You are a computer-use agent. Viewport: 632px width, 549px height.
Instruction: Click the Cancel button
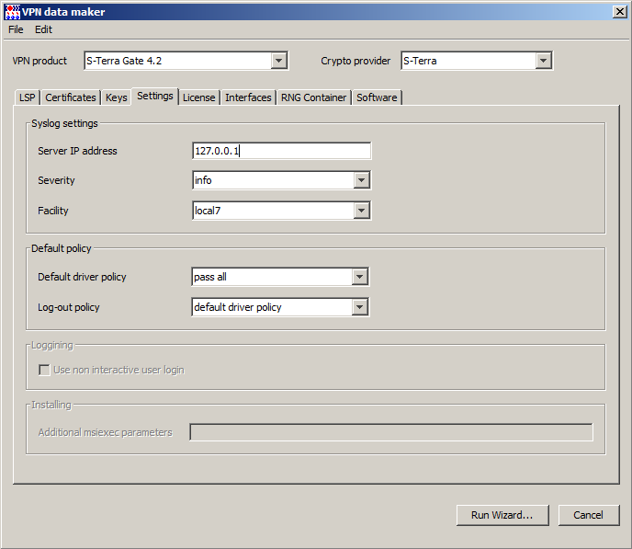coord(589,515)
